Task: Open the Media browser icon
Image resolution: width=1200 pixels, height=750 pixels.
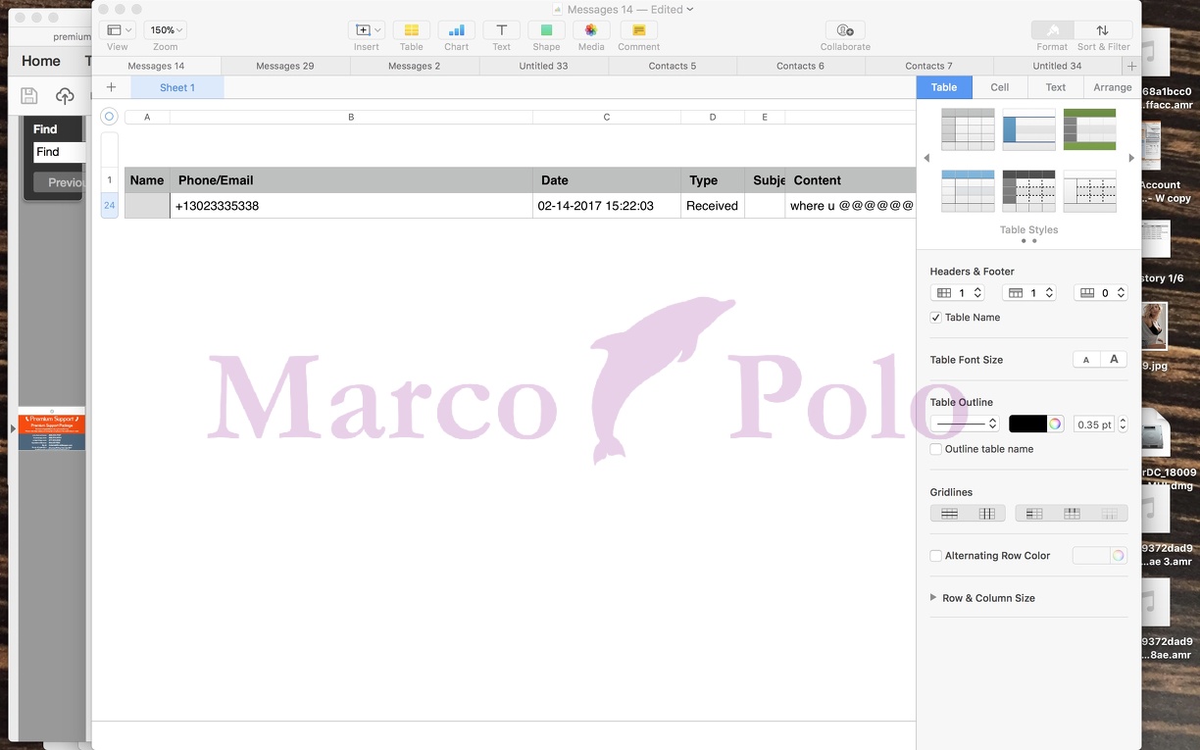Action: [x=591, y=30]
